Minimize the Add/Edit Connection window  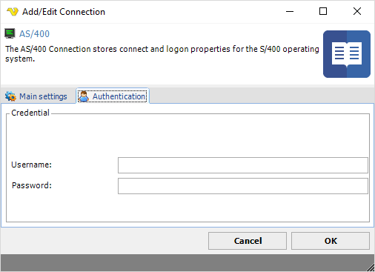point(290,11)
